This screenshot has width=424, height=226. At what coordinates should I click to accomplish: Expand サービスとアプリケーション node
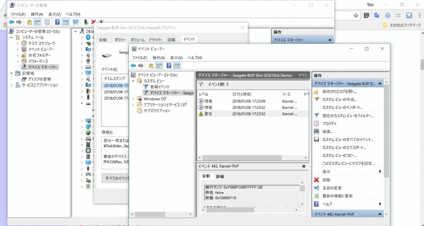coord(11,85)
